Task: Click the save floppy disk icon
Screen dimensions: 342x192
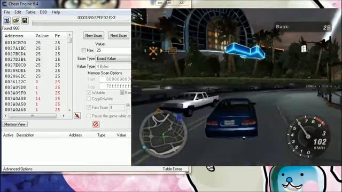Action: [25, 21]
